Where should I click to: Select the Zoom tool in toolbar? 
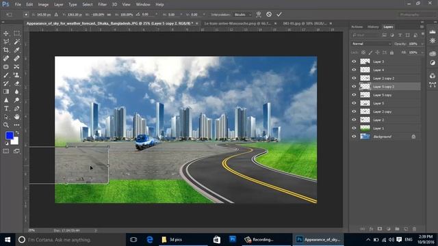tap(6, 125)
